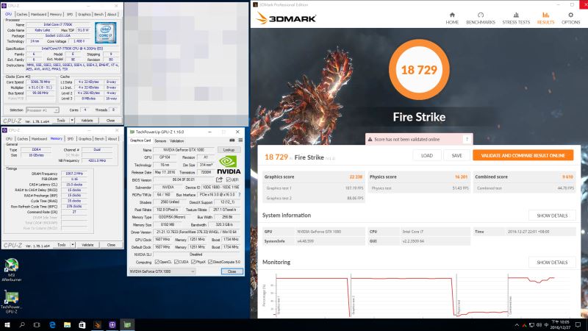
Task: Click the Intel Core i7 badge in CPU-Z
Action: (105, 32)
